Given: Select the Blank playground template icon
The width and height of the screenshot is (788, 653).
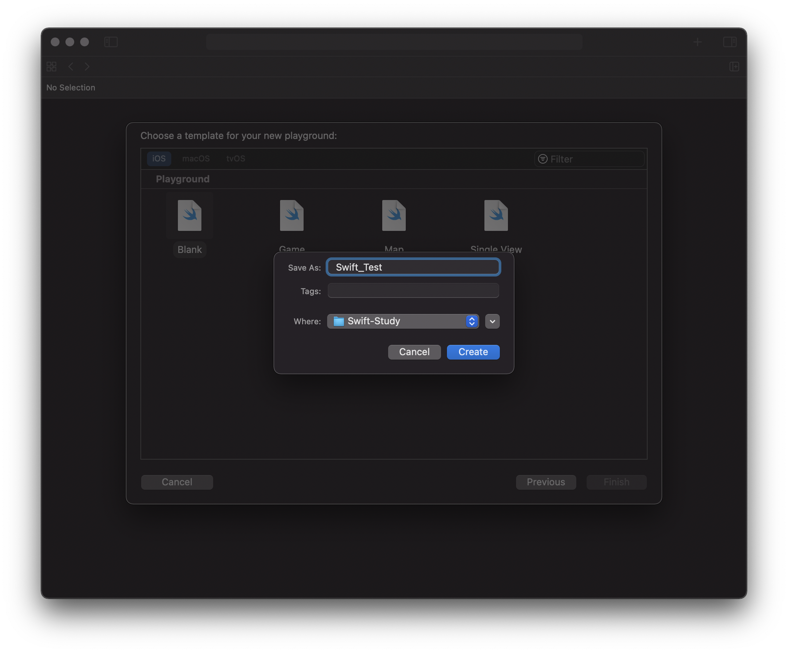Looking at the screenshot, I should [x=190, y=215].
